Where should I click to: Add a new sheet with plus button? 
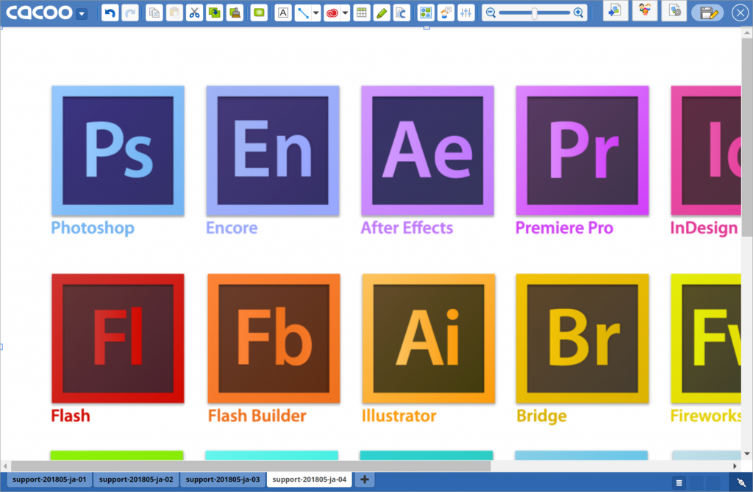[x=364, y=479]
